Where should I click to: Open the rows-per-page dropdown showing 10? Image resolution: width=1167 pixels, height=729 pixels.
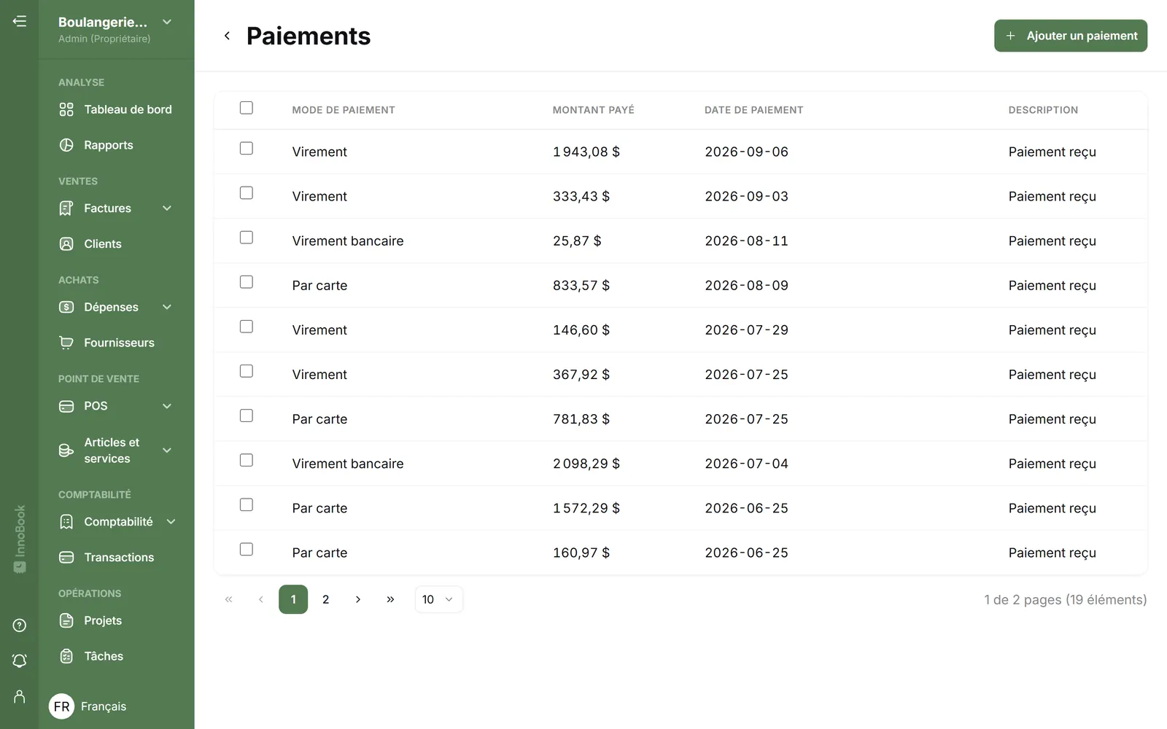[438, 599]
